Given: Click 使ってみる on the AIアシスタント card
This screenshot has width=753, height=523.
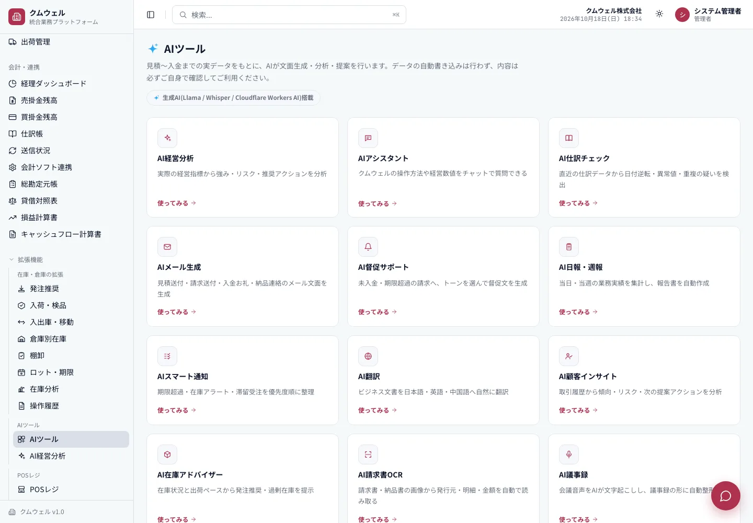Looking at the screenshot, I should [378, 203].
